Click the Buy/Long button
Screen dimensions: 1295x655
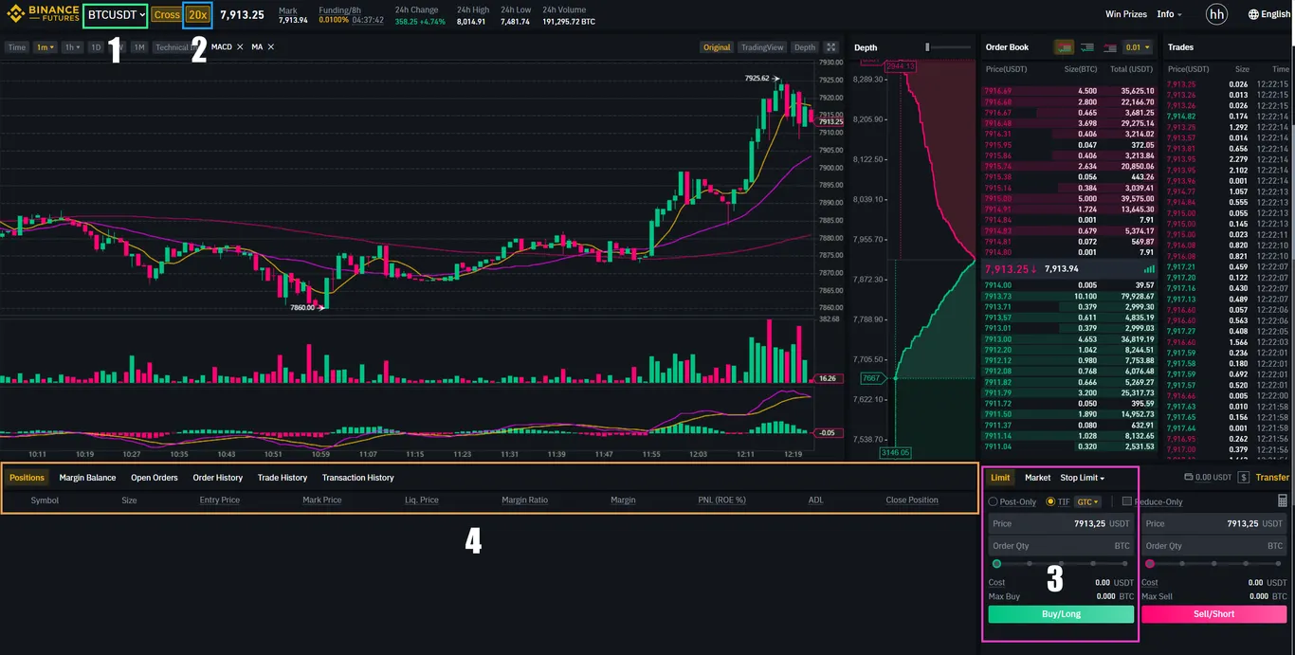[x=1061, y=614]
